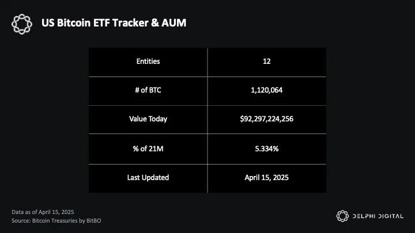Click the Delphi logo icon at top-left

[x=21, y=24]
